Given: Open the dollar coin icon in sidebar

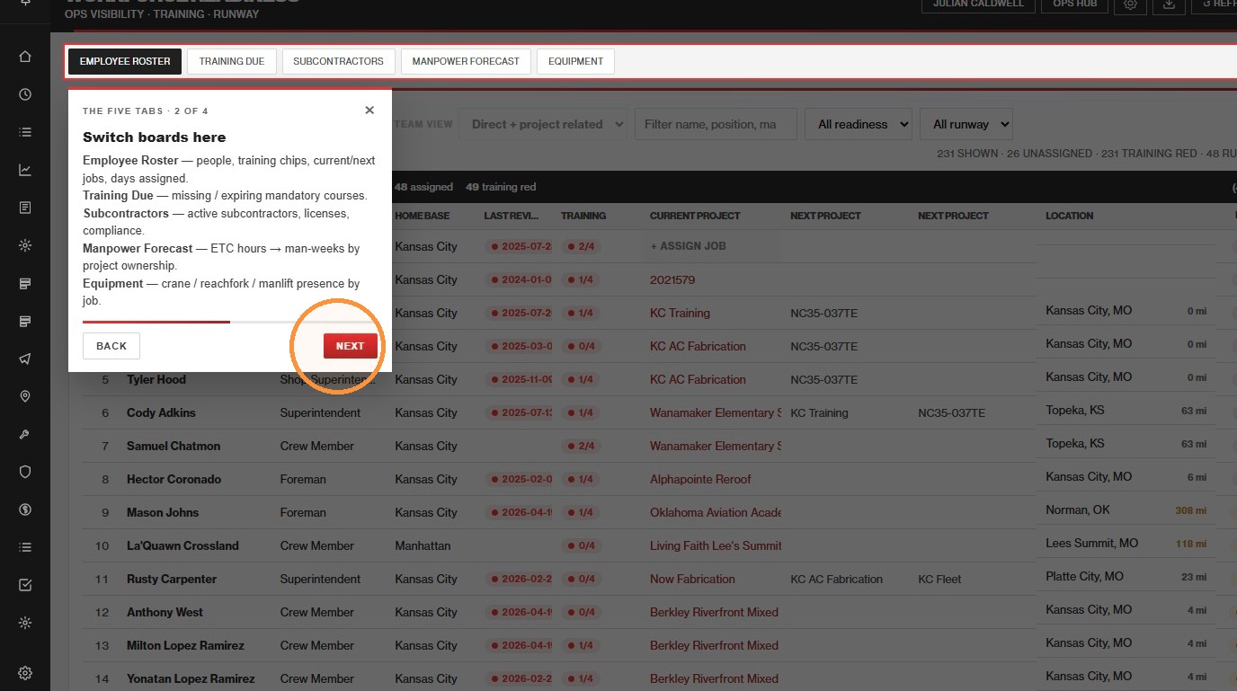Looking at the screenshot, I should coord(25,509).
